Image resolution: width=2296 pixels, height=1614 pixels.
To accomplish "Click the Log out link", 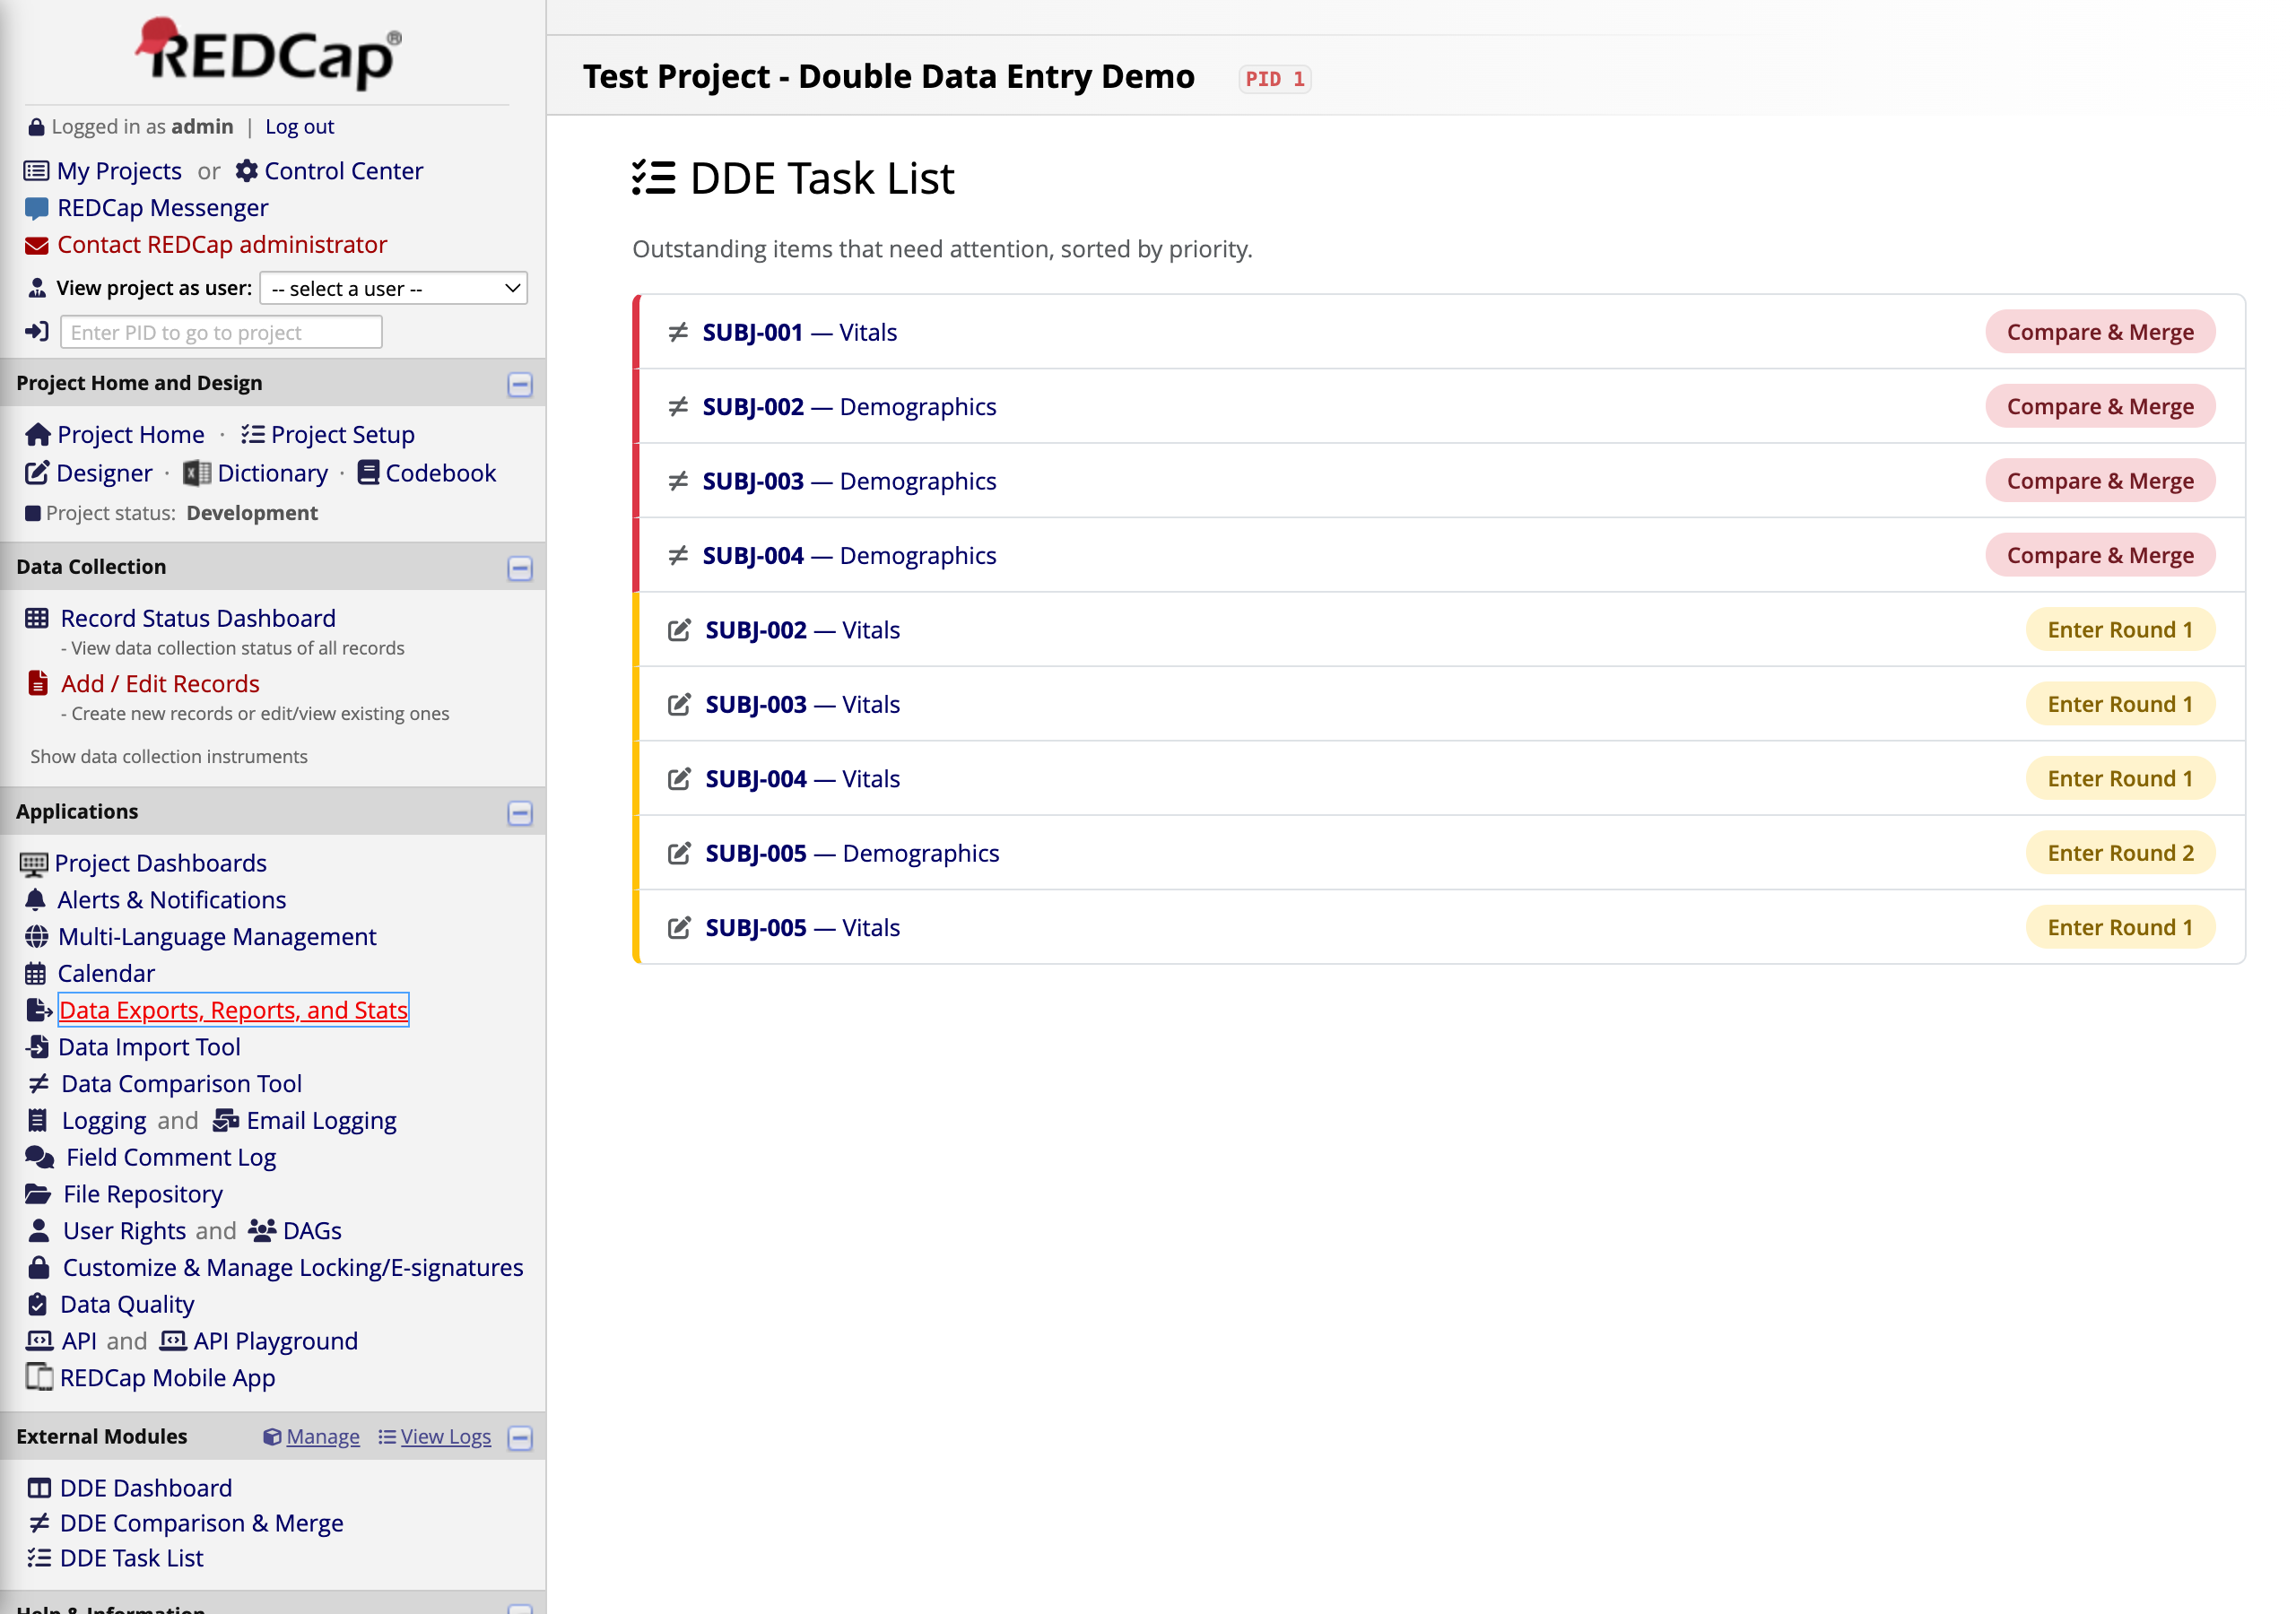I will [299, 127].
